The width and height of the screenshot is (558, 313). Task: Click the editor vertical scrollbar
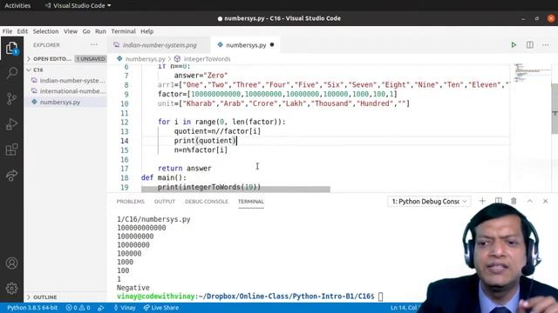click(x=555, y=108)
